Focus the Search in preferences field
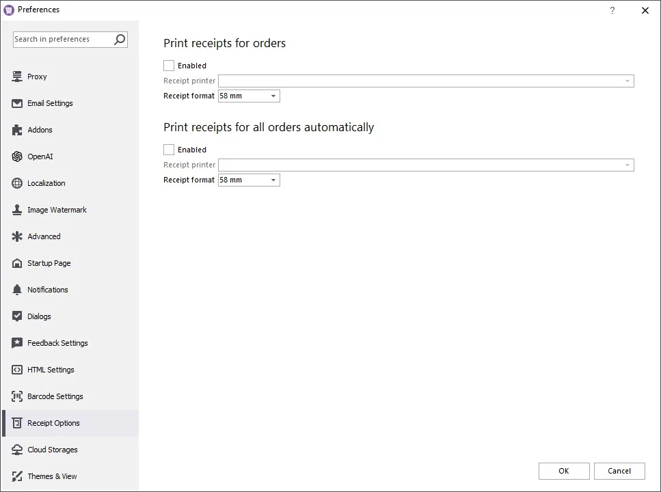The image size is (661, 492). click(x=62, y=40)
